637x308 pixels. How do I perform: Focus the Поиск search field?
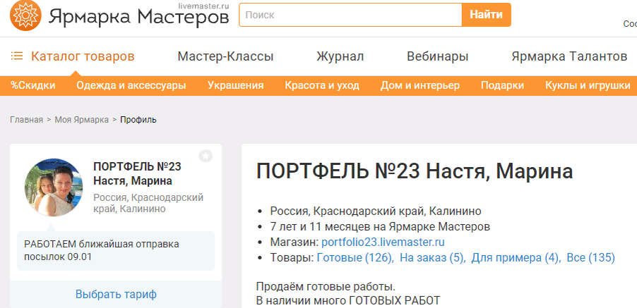click(x=350, y=15)
